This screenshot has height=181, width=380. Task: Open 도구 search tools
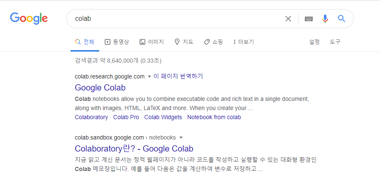pos(335,42)
